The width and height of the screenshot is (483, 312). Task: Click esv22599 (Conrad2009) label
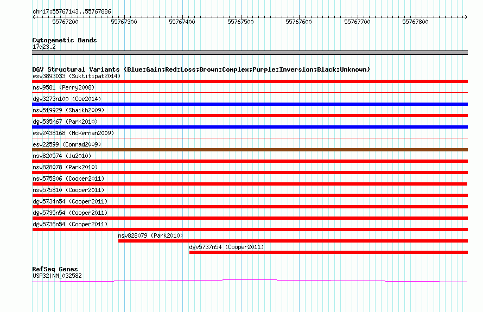(x=67, y=144)
